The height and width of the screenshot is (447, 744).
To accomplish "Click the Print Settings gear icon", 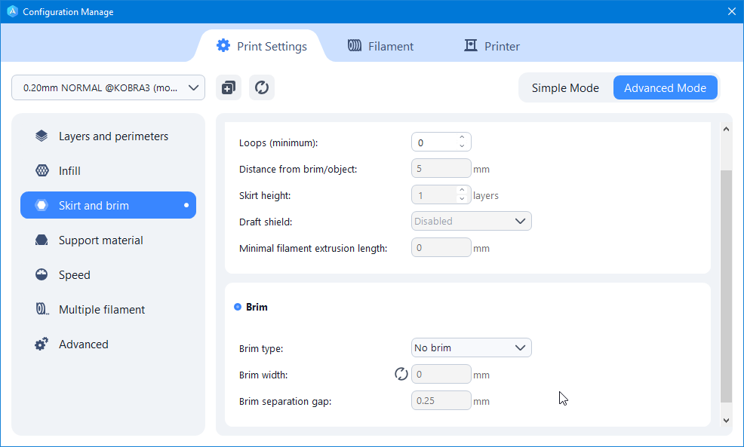I will coord(223,45).
